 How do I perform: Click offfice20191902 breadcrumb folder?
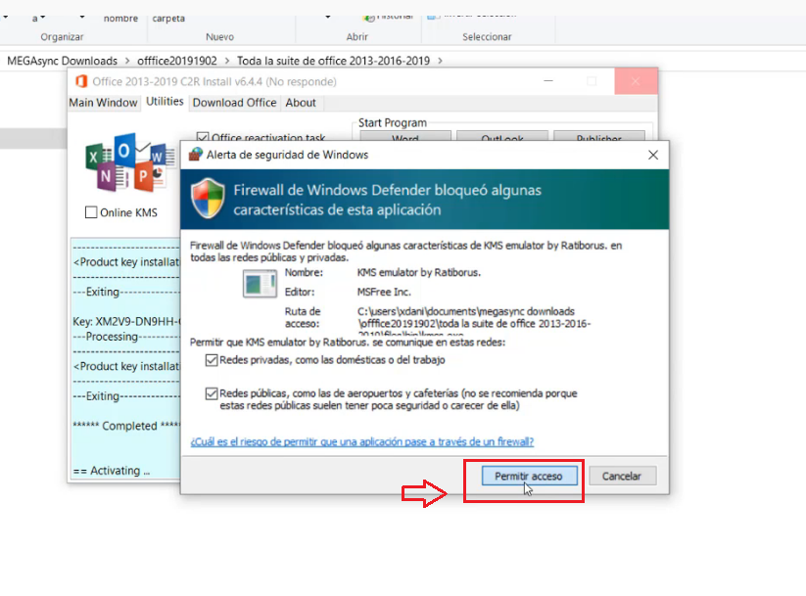point(177,61)
